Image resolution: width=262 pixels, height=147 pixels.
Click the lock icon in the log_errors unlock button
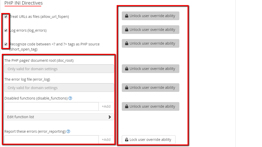[x=127, y=30]
